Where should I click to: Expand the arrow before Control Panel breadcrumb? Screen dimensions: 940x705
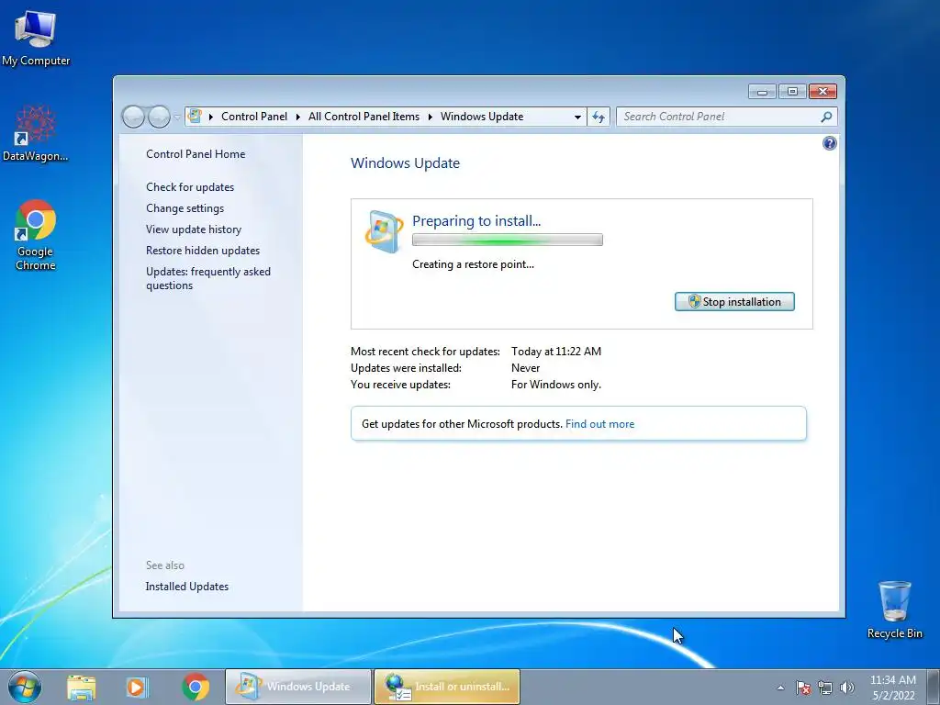[x=211, y=117]
